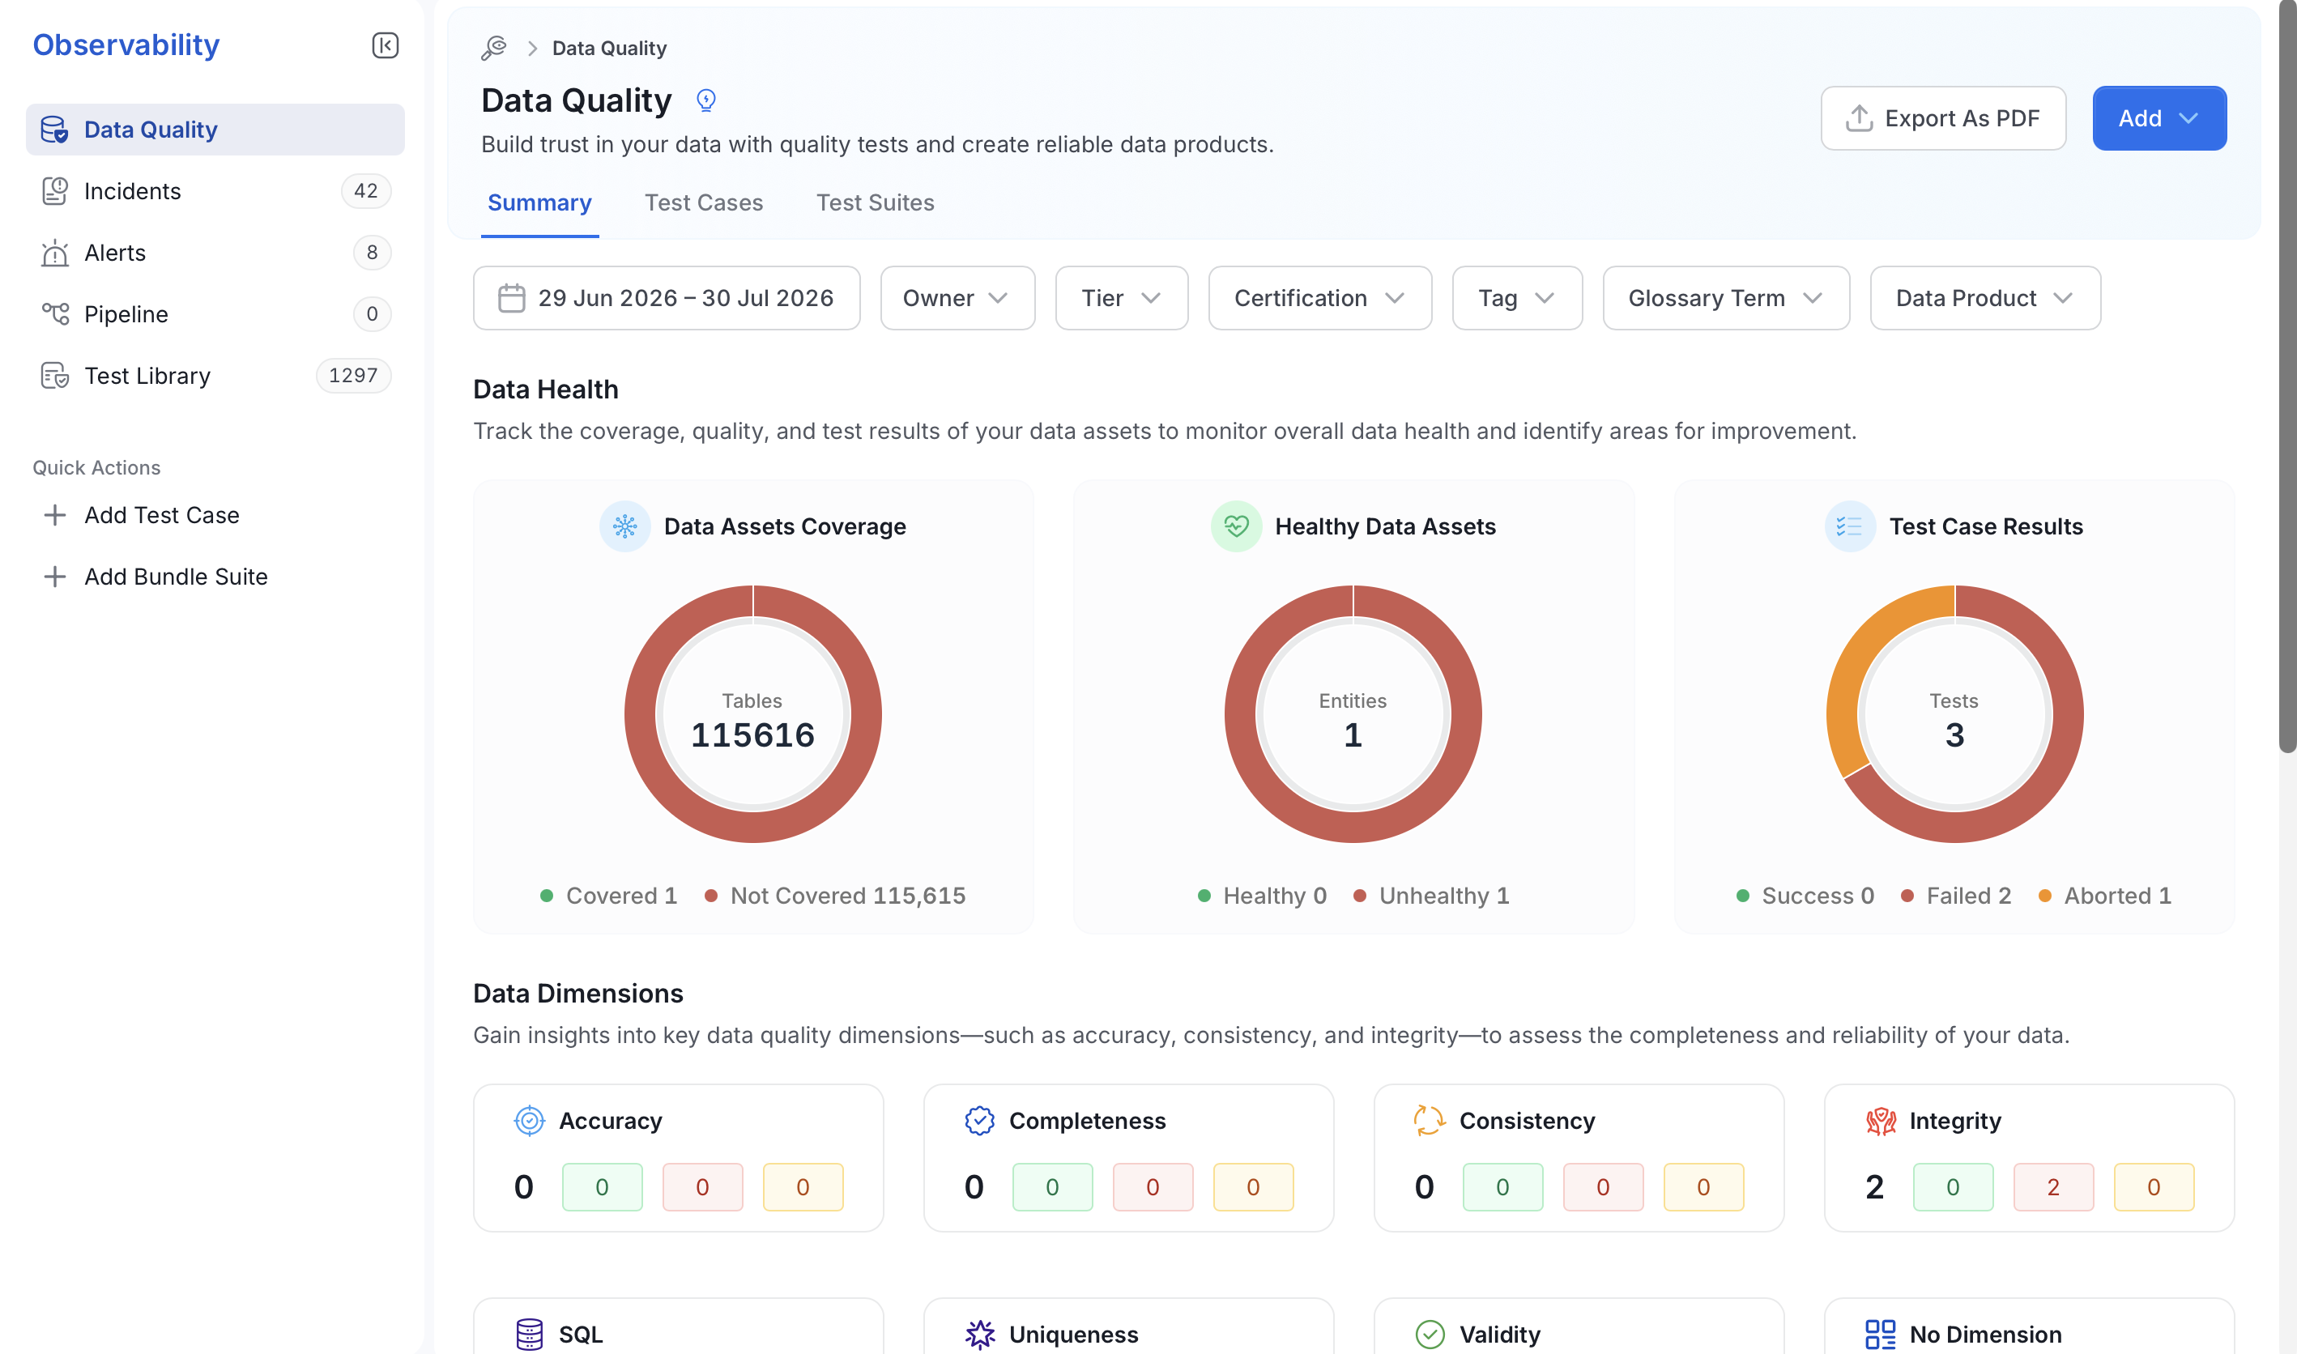Click the page vertical scrollbar
Screen dimensions: 2297x1354
pos(2287,376)
